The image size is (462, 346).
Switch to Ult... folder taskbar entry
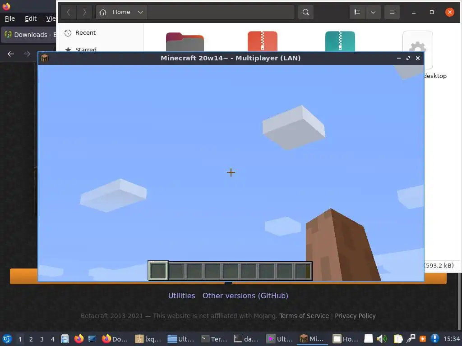[x=181, y=339]
